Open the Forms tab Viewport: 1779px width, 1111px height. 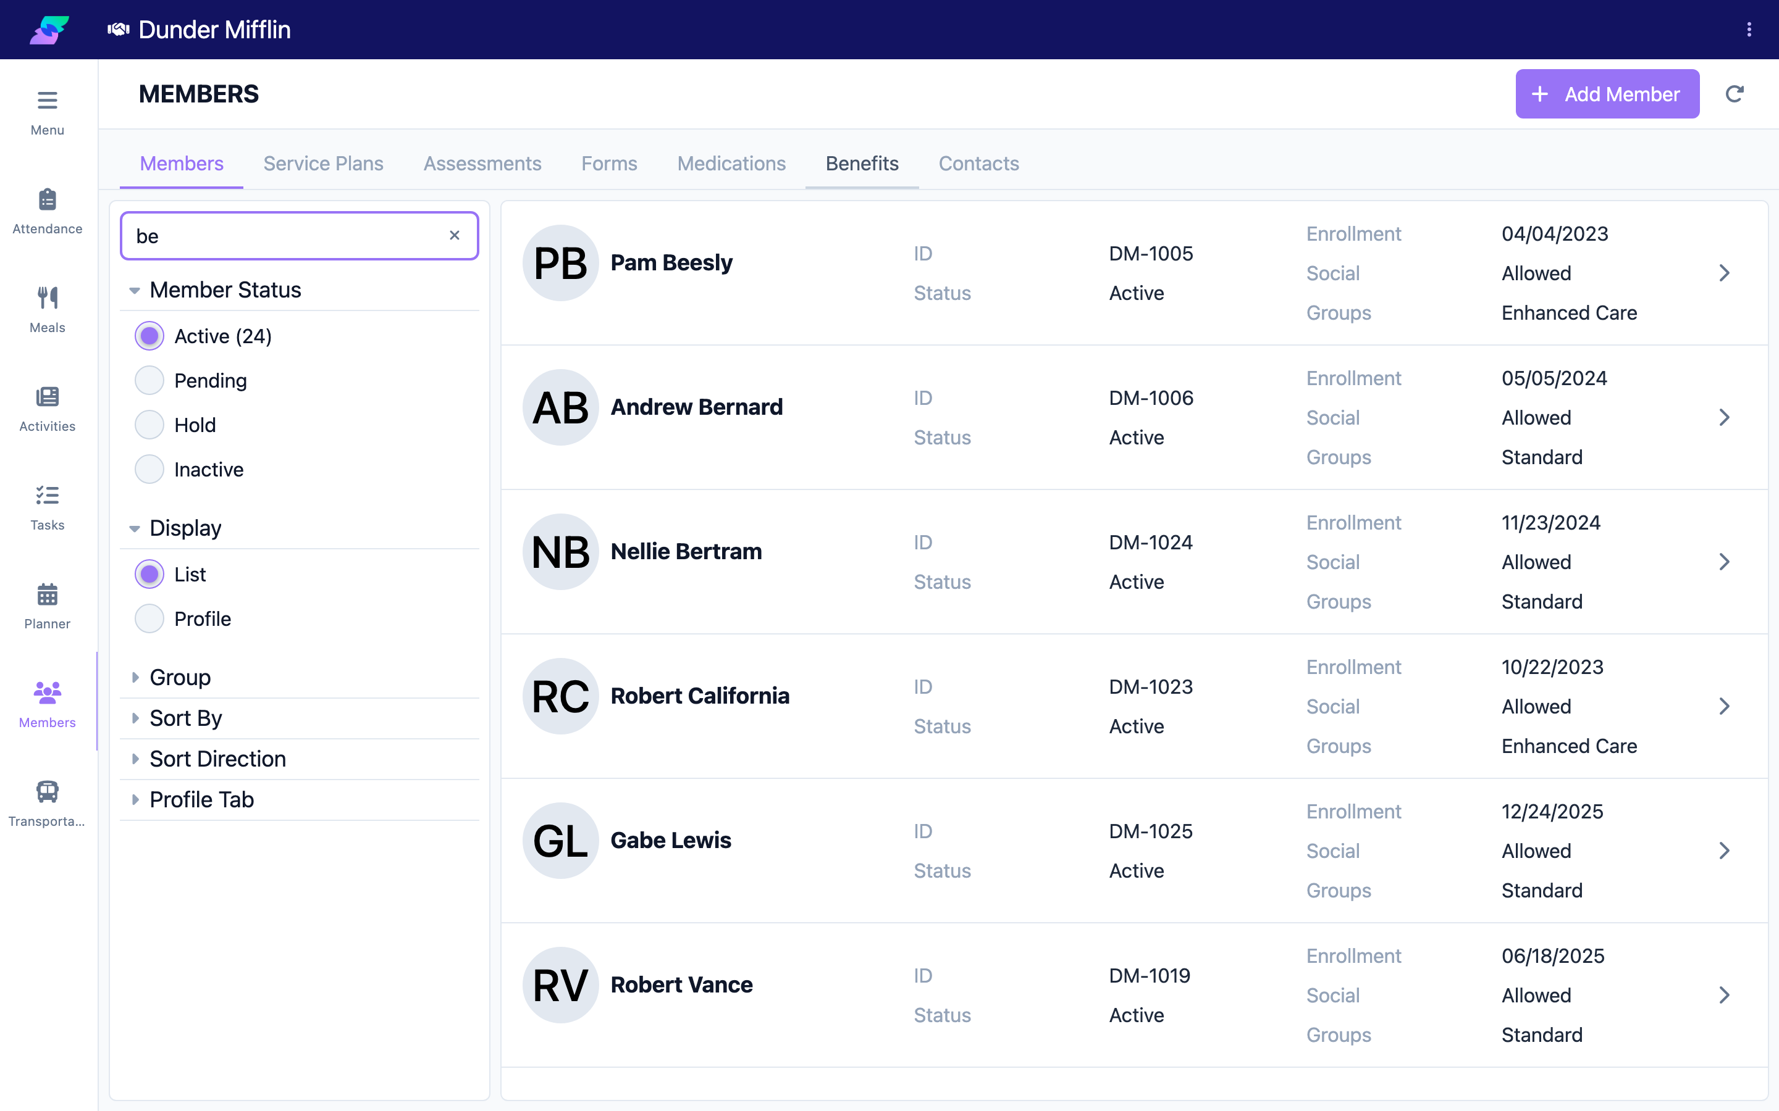tap(610, 163)
